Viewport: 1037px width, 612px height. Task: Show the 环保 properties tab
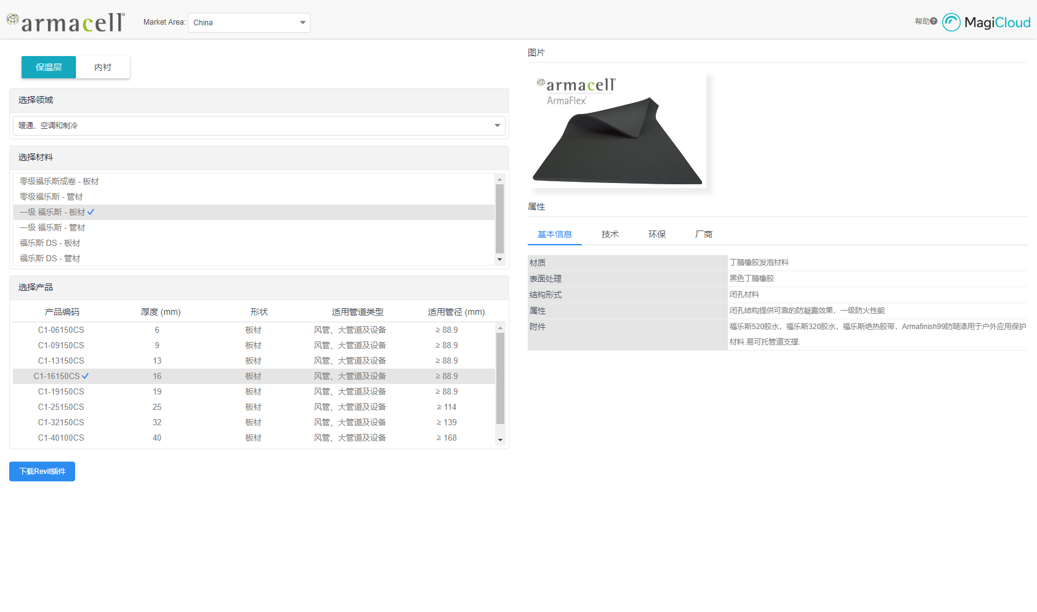click(656, 234)
